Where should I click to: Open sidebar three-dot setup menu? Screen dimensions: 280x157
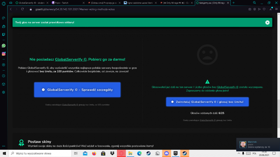(4, 146)
